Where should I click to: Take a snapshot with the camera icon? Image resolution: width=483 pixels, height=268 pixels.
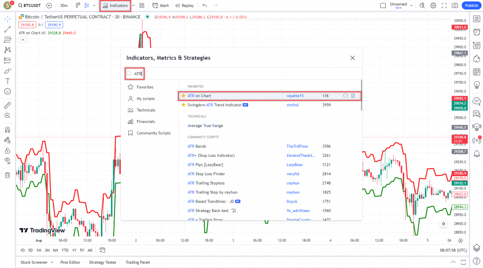click(x=455, y=6)
